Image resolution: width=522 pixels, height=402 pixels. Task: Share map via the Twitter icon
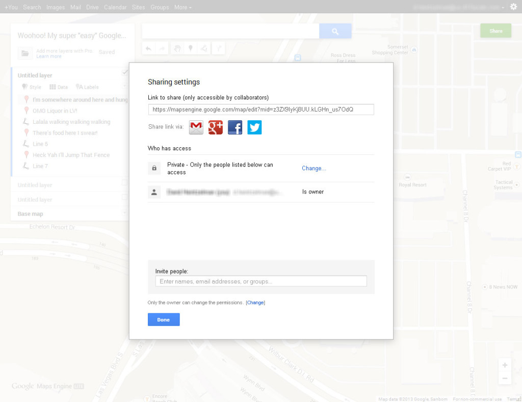[254, 127]
